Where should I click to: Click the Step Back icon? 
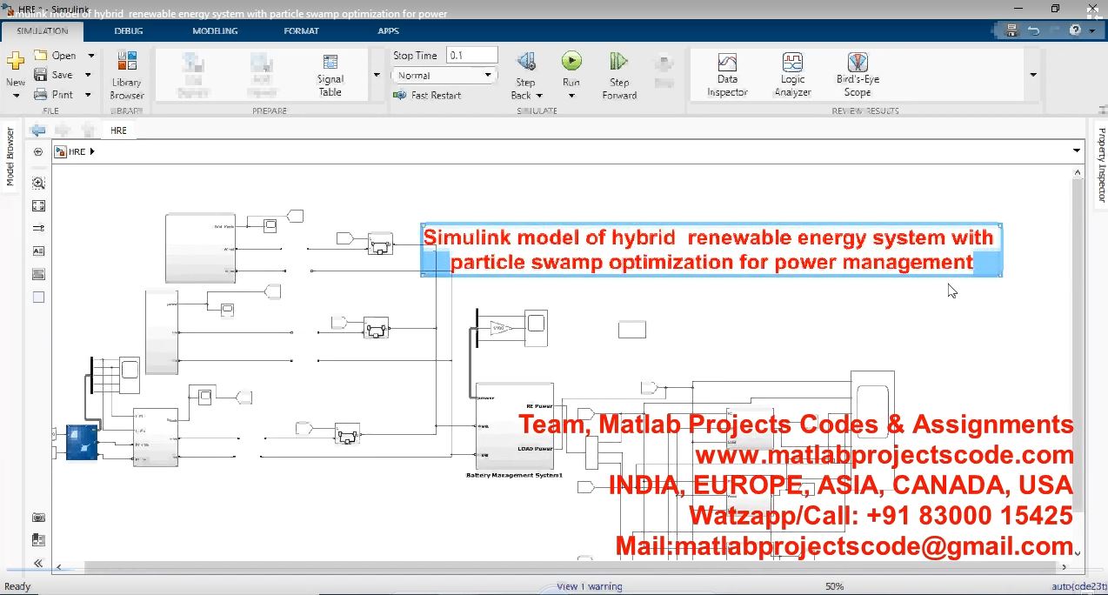coord(525,63)
